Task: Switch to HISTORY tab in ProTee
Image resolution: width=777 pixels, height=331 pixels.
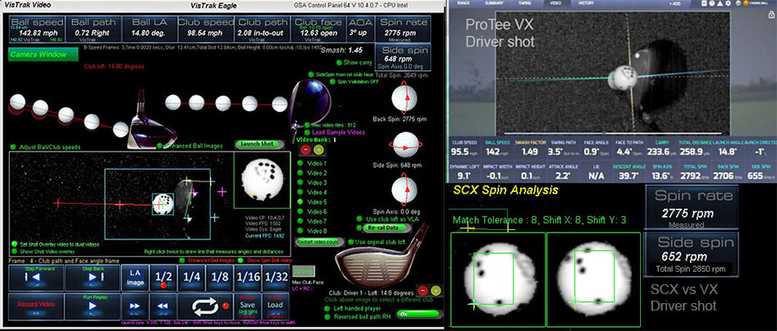Action: [586, 3]
